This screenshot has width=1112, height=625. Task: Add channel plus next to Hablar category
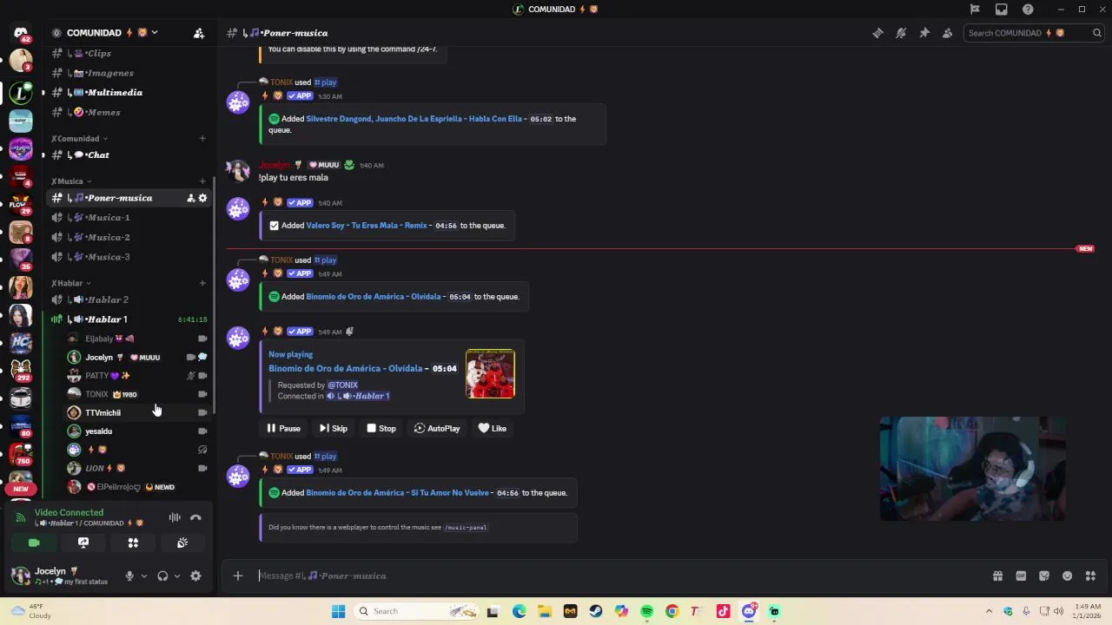[x=202, y=283]
